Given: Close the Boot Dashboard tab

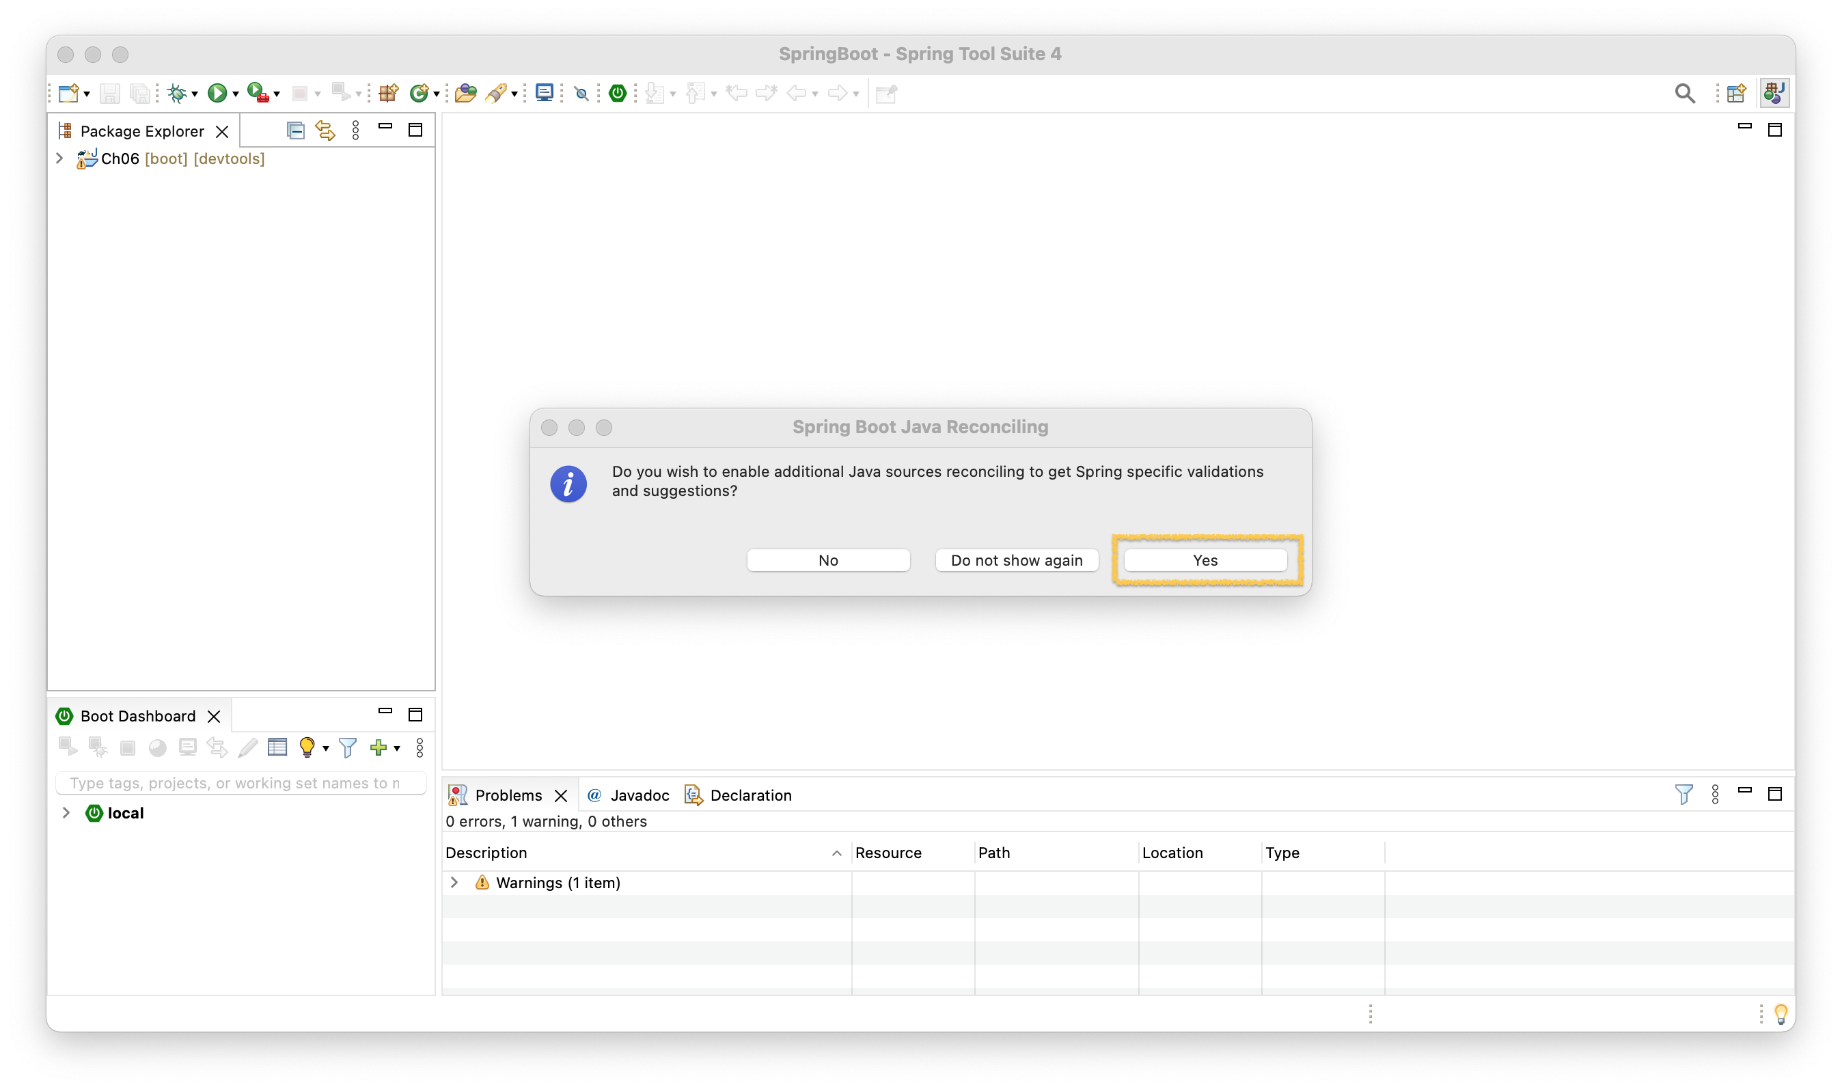Looking at the screenshot, I should tap(214, 716).
